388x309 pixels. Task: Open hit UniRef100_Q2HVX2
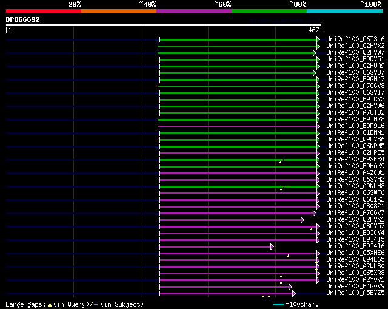click(x=355, y=46)
